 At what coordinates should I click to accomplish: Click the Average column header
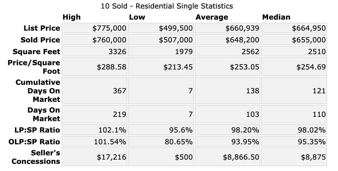(x=212, y=17)
